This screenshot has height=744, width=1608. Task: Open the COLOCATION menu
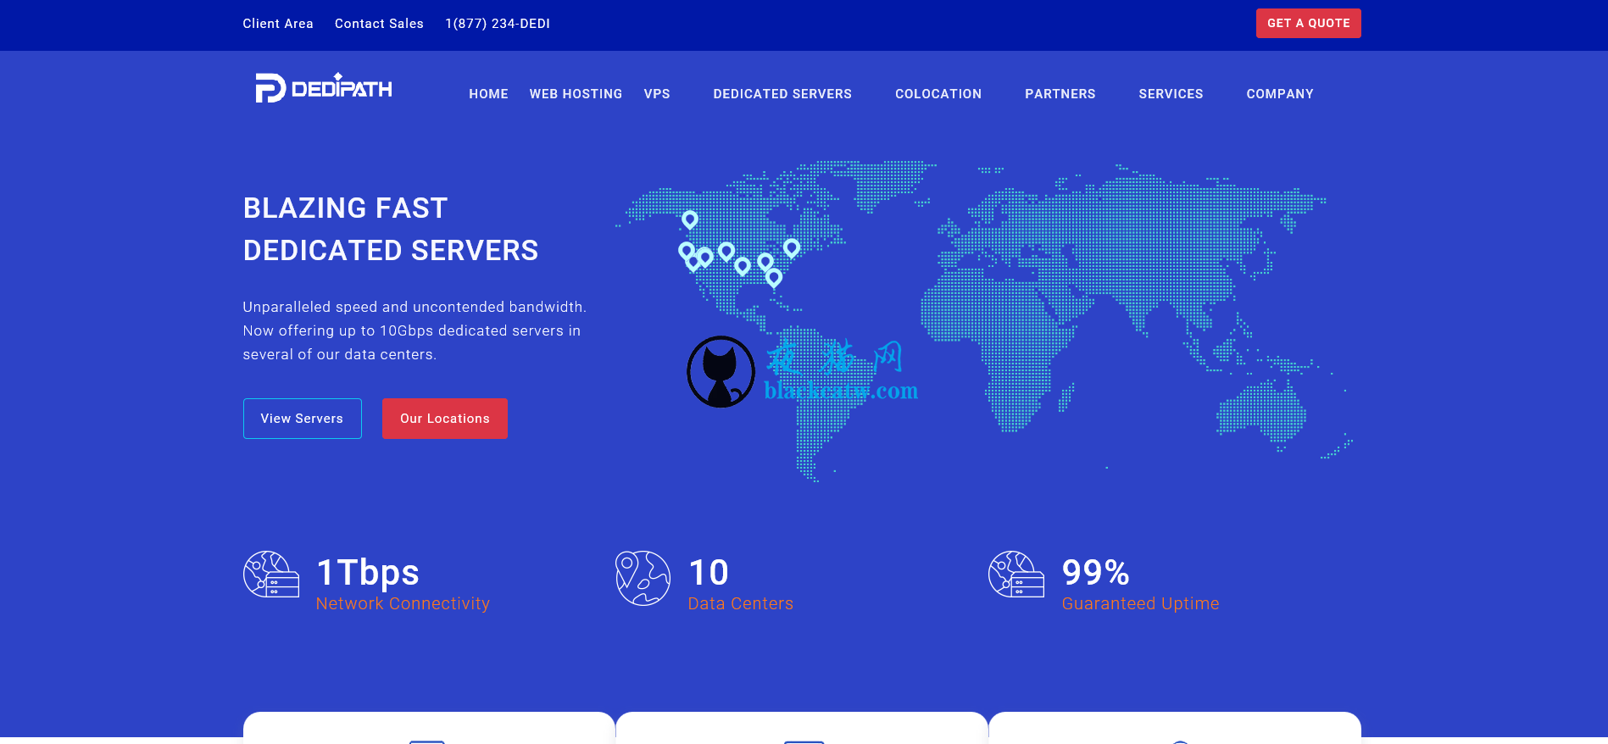[x=938, y=94]
